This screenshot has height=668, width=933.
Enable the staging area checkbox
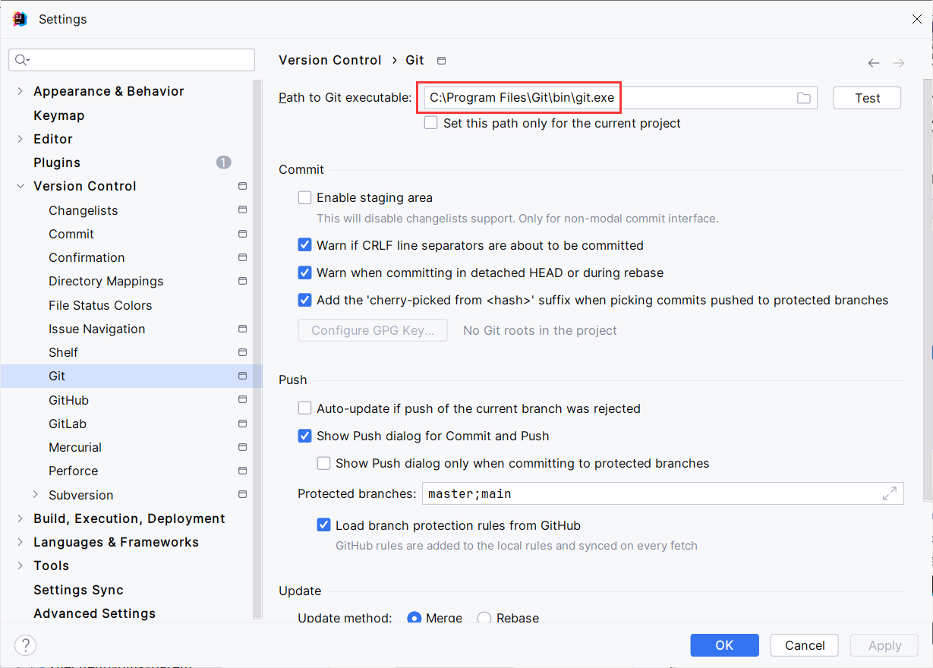click(304, 197)
